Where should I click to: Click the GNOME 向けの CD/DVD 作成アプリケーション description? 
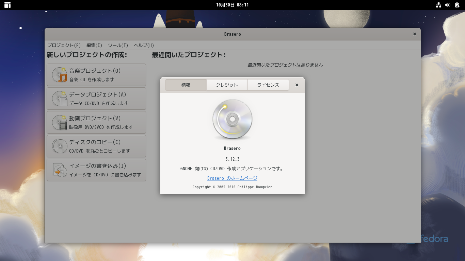click(x=233, y=169)
